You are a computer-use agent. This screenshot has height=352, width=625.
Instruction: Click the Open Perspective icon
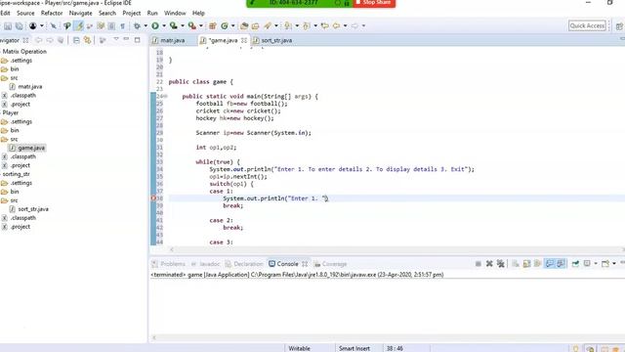click(x=619, y=26)
